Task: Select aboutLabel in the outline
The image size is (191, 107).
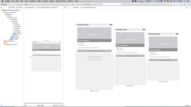Action: [x=17, y=32]
